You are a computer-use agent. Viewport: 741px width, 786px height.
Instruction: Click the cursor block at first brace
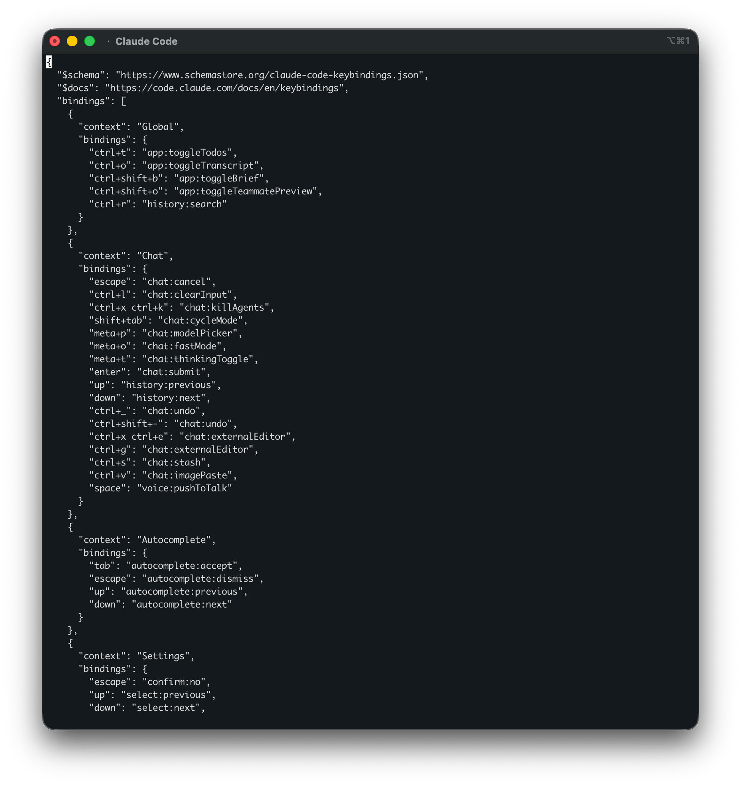(49, 62)
